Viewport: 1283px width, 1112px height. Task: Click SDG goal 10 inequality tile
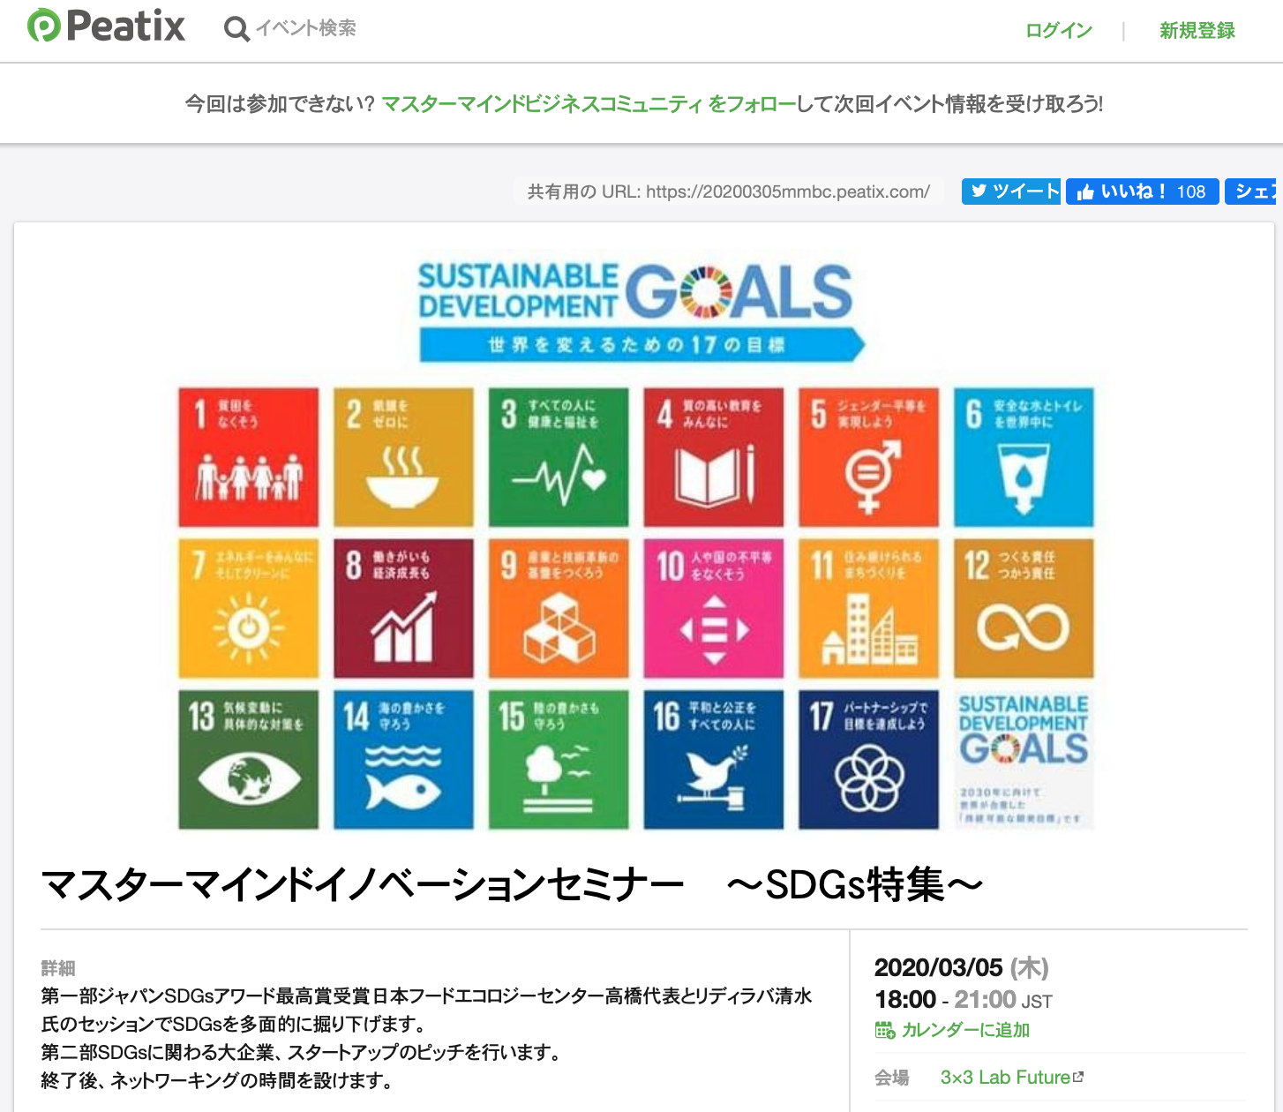coord(714,608)
